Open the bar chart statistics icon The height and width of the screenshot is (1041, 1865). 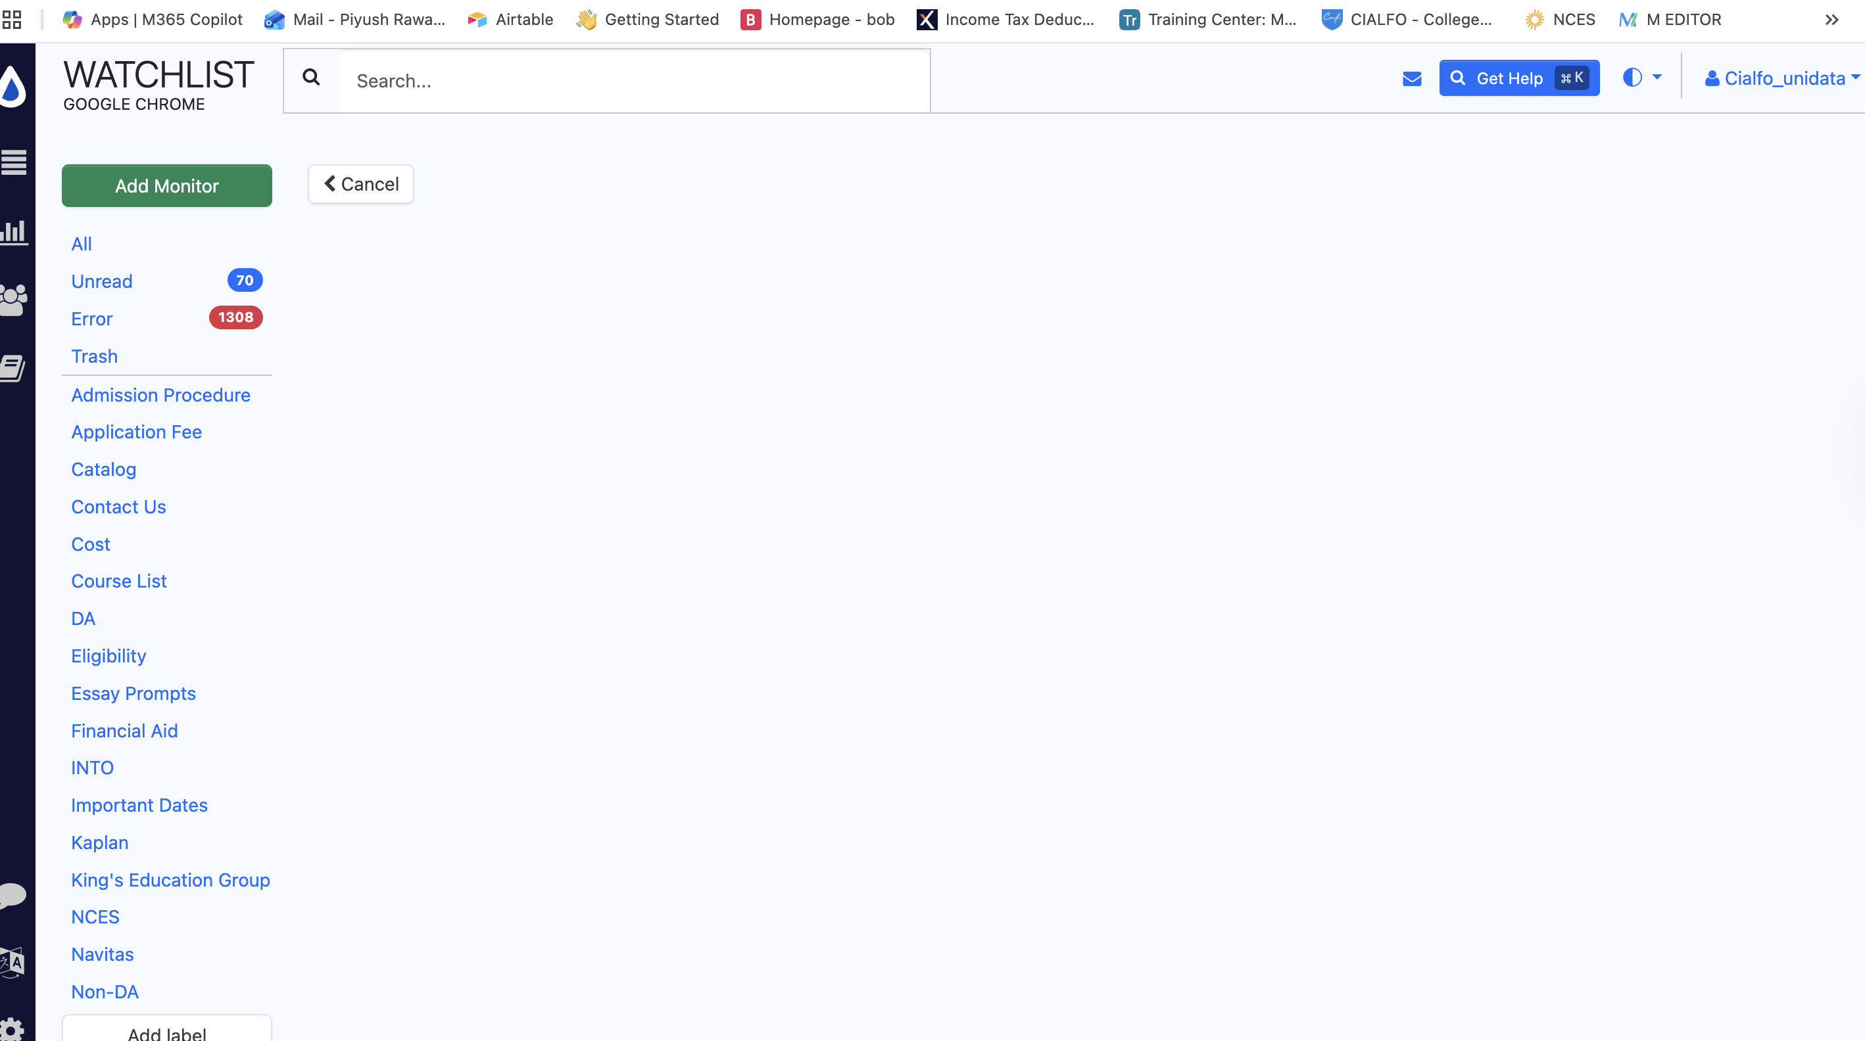coord(14,232)
